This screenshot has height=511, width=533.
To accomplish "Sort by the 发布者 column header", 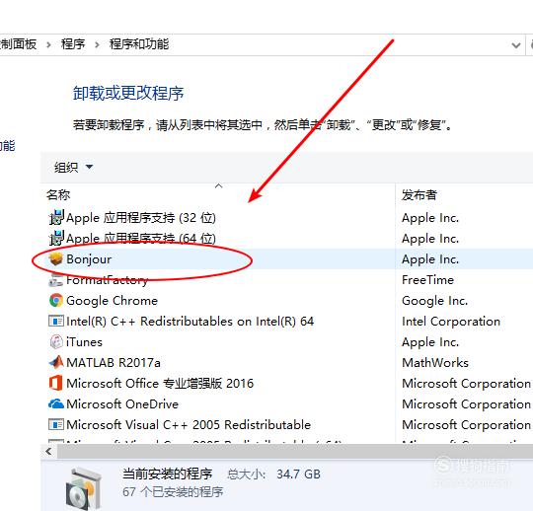I will tap(419, 194).
